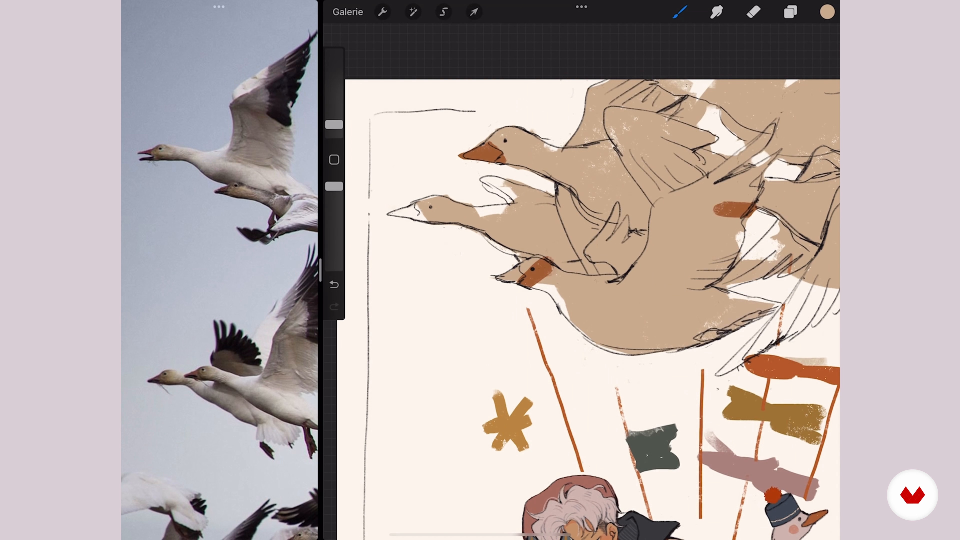Viewport: 960px width, 540px height.
Task: Open the Galerie view
Action: [x=347, y=12]
